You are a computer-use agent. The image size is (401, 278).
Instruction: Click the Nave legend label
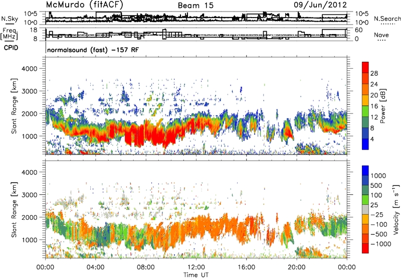point(381,35)
